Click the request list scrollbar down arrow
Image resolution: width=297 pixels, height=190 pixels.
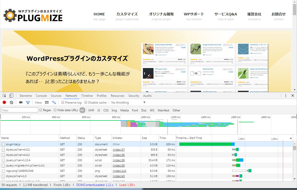pyautogui.click(x=294, y=179)
